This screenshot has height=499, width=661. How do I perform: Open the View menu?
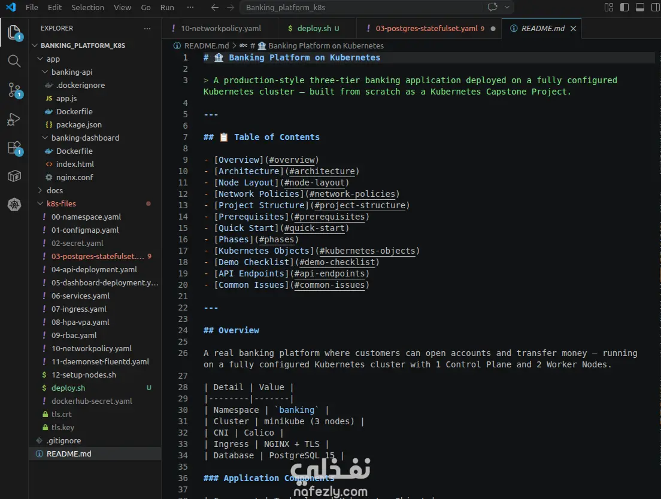[122, 7]
